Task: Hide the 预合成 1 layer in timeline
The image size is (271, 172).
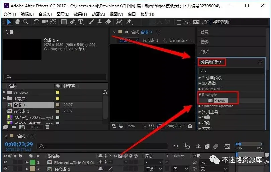Action: [x=5, y=169]
